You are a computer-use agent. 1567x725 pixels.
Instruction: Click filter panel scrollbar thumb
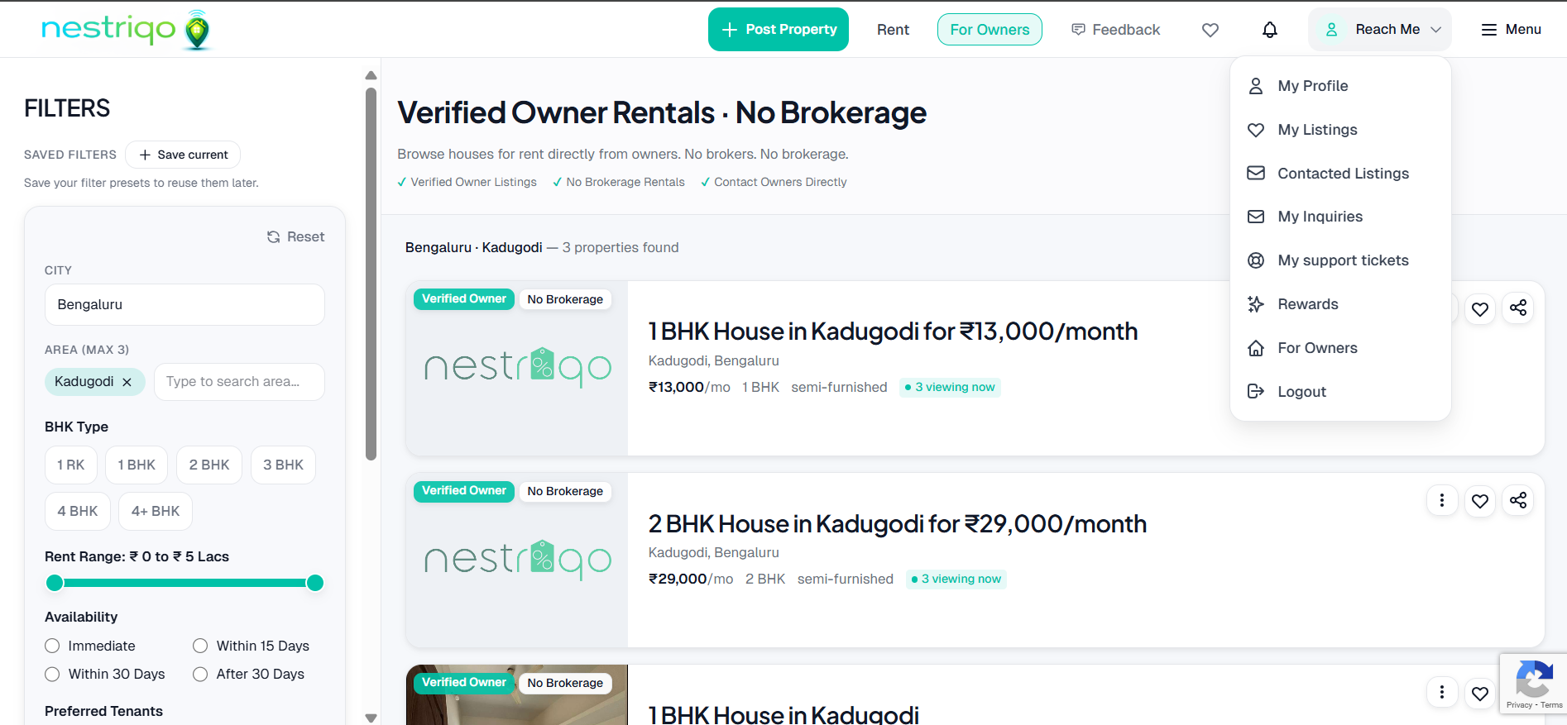click(371, 273)
